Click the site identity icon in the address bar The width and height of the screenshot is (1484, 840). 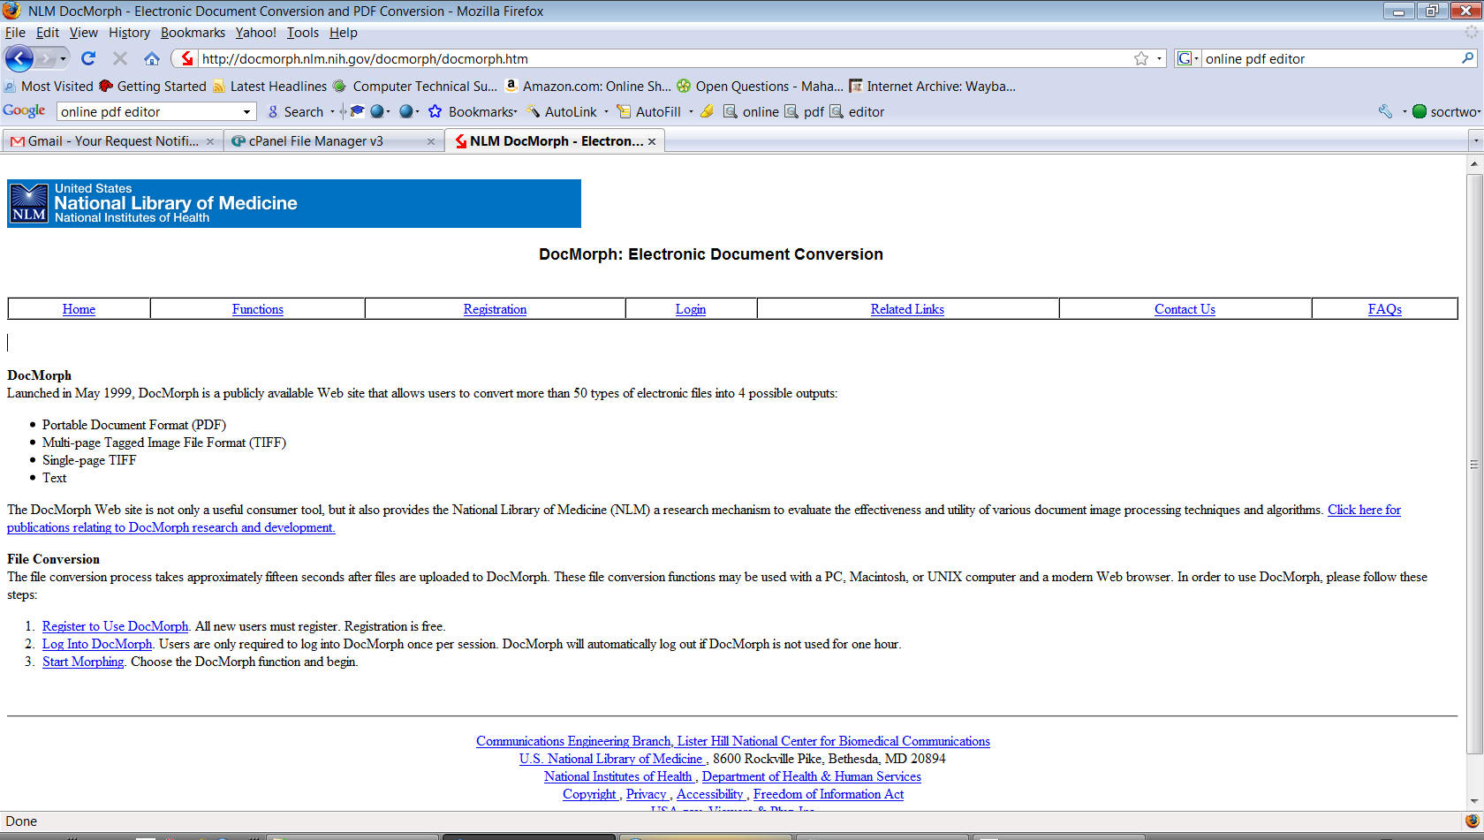coord(186,58)
